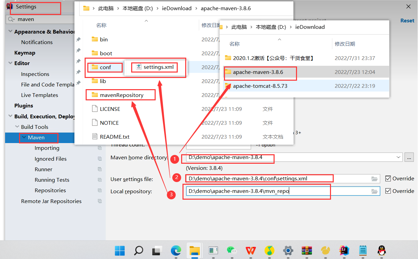This screenshot has height=259, width=418.
Task: Open Microsoft Edge from the taskbar
Action: click(176, 251)
